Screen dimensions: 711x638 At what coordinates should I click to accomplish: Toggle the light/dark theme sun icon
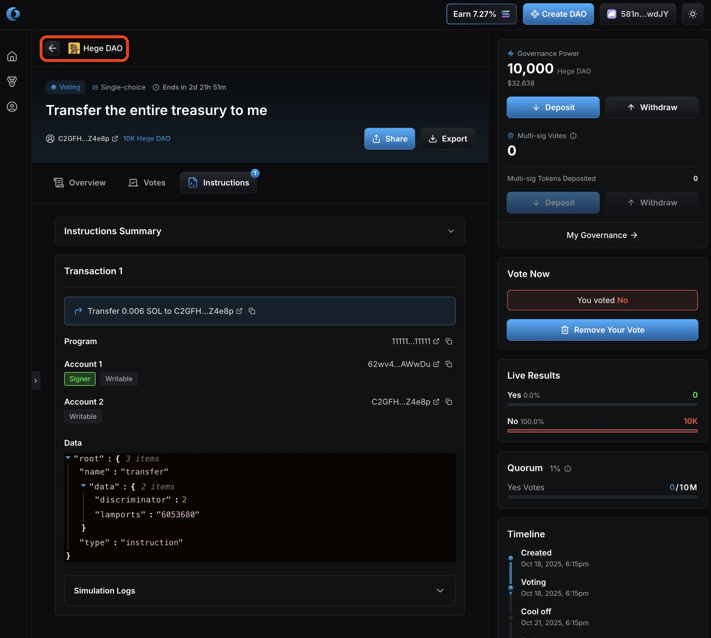pos(692,14)
